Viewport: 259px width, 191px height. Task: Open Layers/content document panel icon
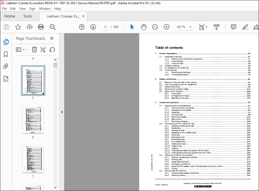(x=6, y=79)
